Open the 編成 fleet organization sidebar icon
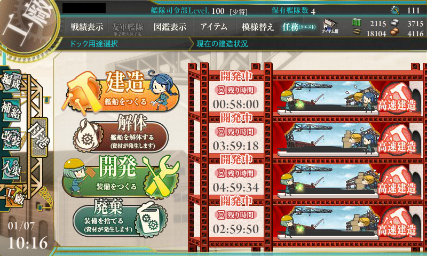This screenshot has width=427, height=256. tap(11, 82)
